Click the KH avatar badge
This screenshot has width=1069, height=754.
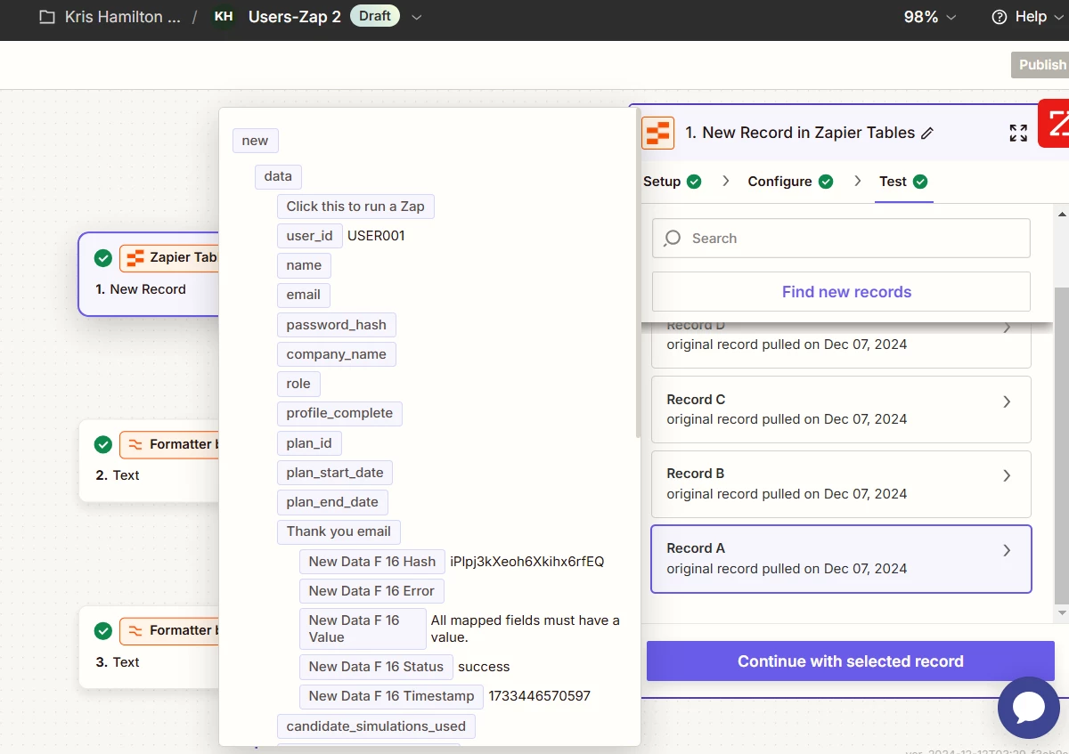224,17
